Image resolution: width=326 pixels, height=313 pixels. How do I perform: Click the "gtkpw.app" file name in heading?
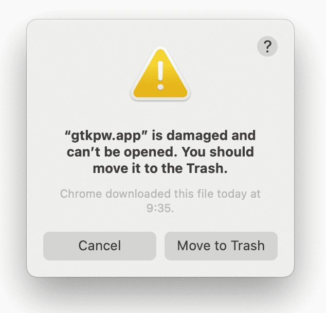coord(106,136)
